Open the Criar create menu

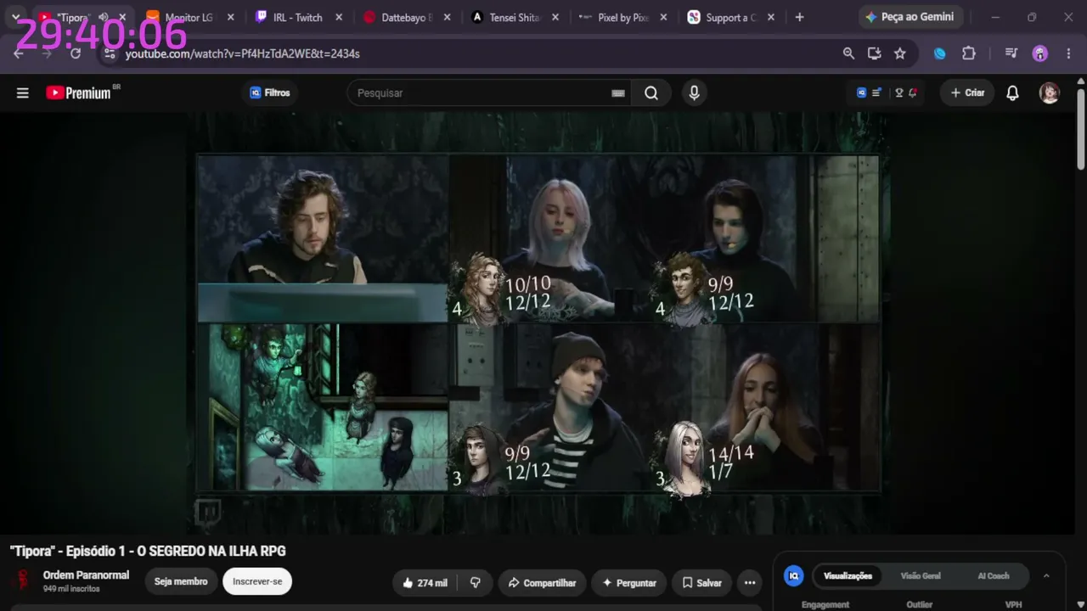pos(967,93)
